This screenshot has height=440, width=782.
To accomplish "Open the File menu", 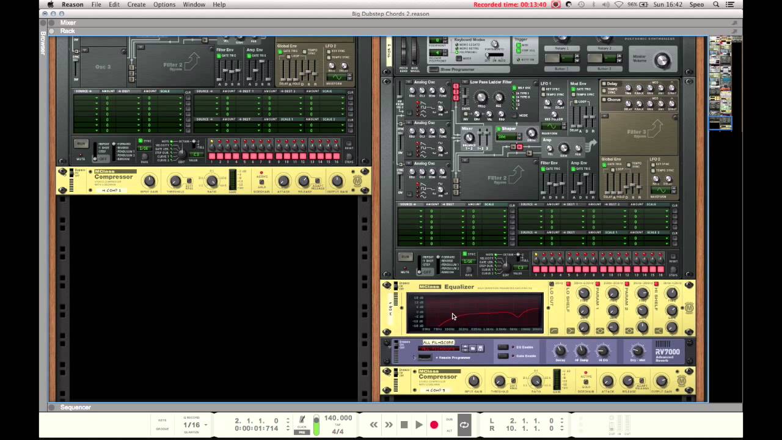I will (97, 4).
